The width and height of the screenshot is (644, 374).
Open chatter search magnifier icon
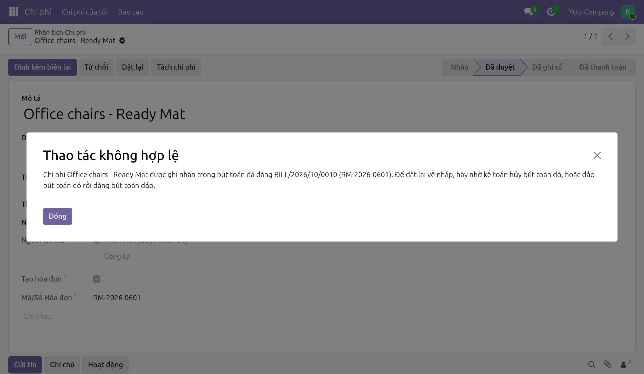592,365
